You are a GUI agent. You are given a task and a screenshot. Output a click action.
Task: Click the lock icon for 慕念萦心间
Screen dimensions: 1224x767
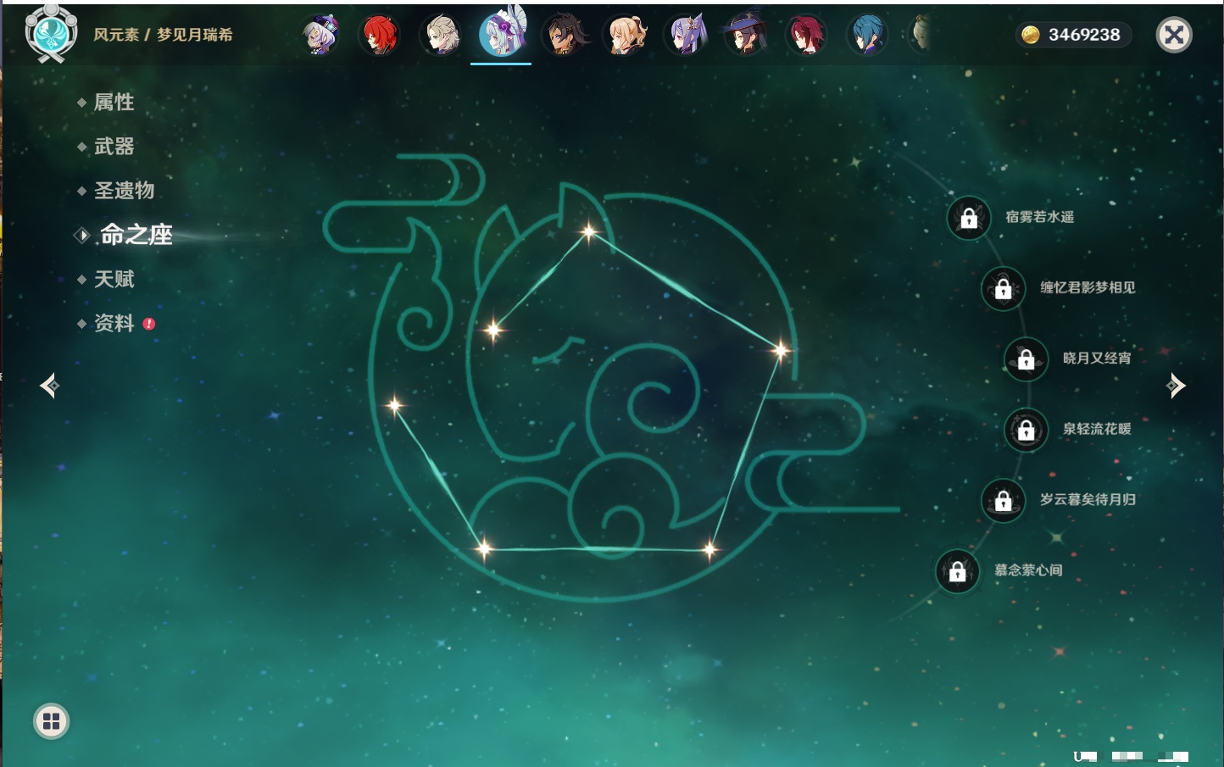(x=958, y=571)
